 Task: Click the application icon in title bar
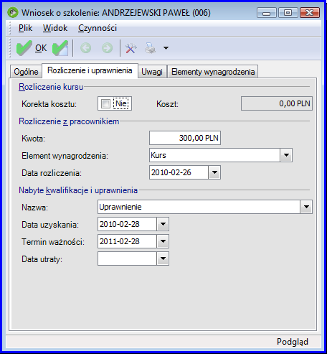pyautogui.click(x=13, y=12)
